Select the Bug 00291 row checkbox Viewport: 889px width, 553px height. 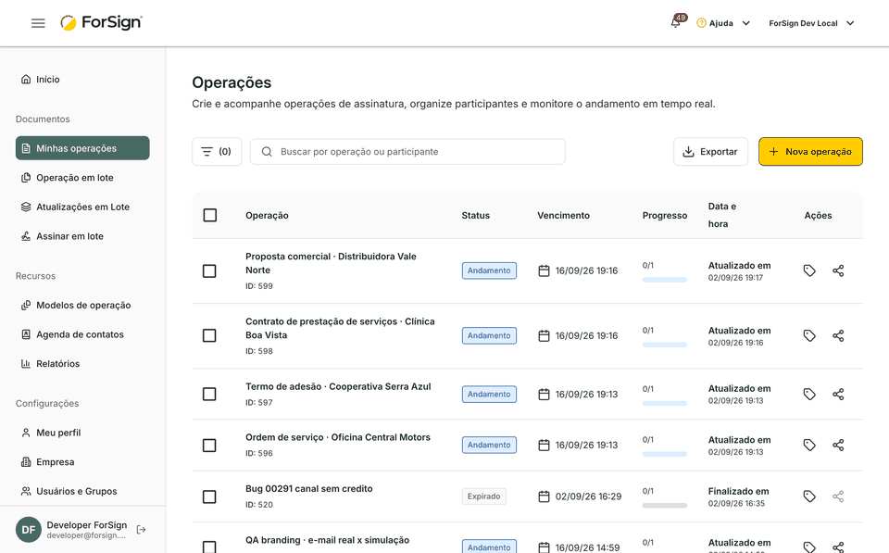[x=209, y=496]
